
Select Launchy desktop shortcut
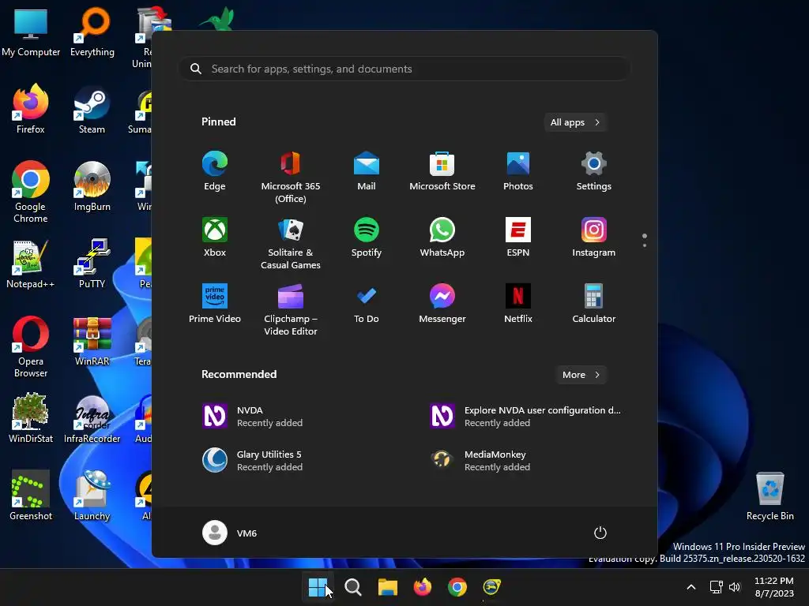[x=92, y=496]
